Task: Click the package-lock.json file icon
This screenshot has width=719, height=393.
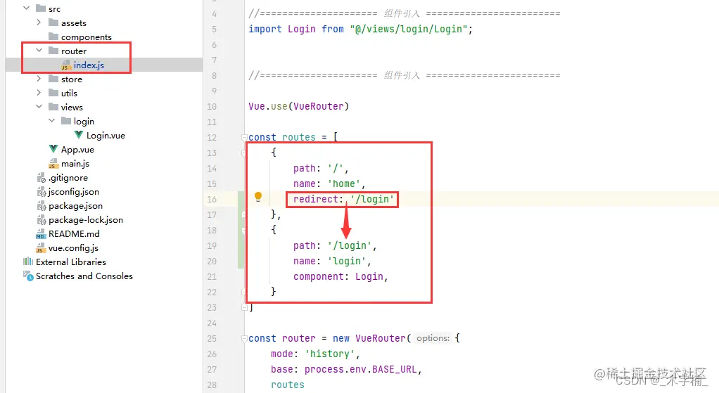Action: coord(42,220)
